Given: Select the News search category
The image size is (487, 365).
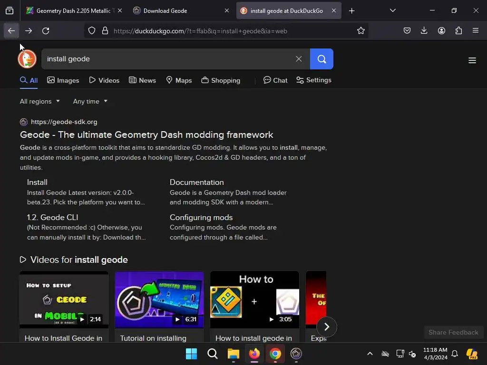Looking at the screenshot, I should click(x=142, y=80).
